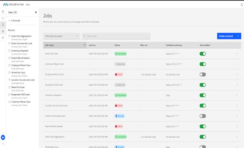Viewport: 244px width, 148px height.
Task: Click Succeeded badge on Inventory Snapshot row
Action: point(121,95)
